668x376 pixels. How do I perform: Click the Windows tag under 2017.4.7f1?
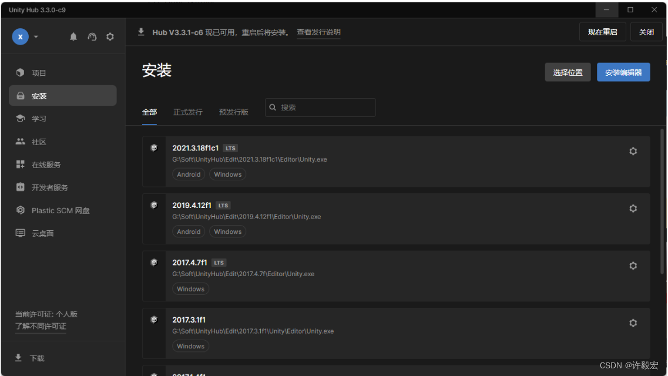pyautogui.click(x=190, y=288)
